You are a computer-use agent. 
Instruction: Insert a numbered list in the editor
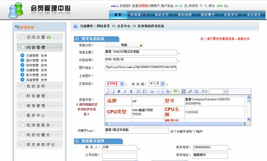tap(139, 92)
